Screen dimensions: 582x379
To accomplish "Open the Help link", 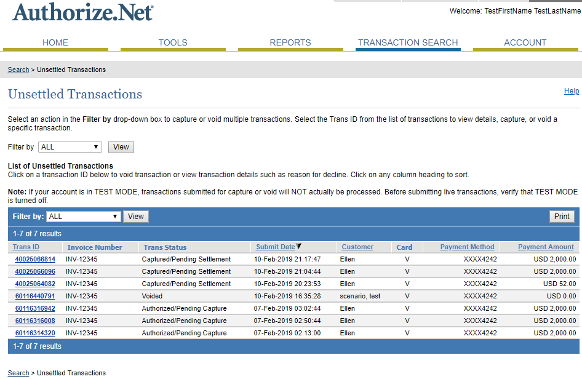I will click(572, 91).
